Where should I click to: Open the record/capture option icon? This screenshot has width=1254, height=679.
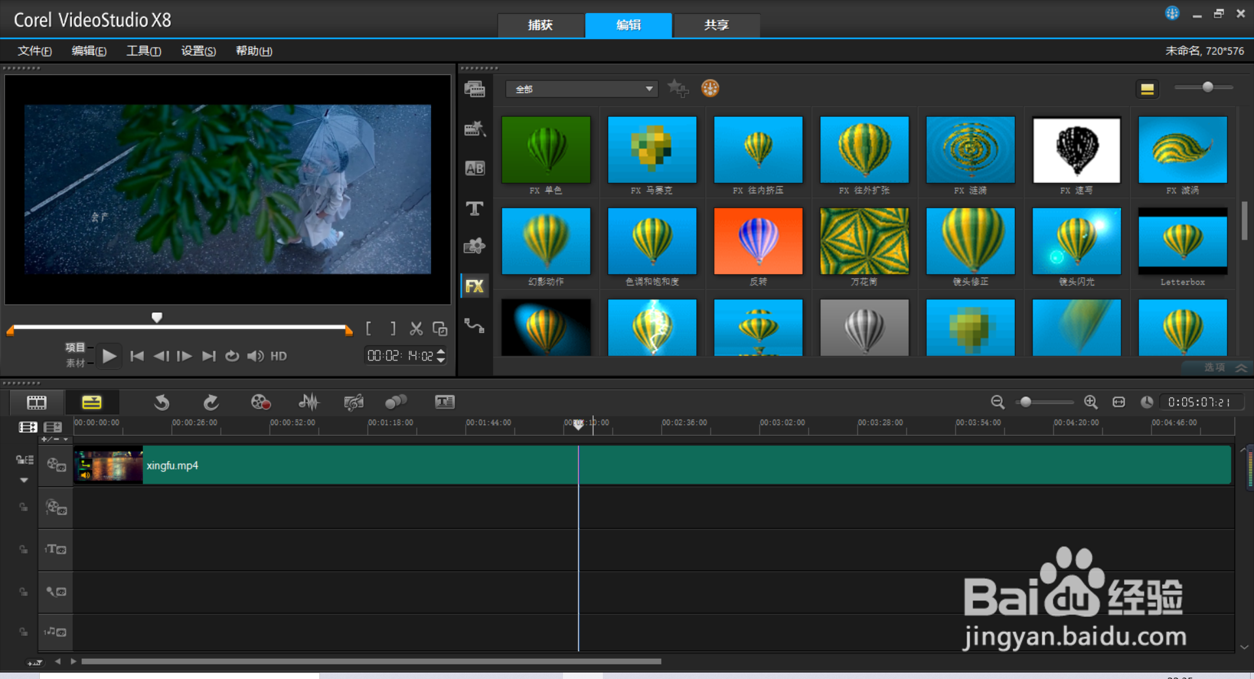pyautogui.click(x=261, y=402)
